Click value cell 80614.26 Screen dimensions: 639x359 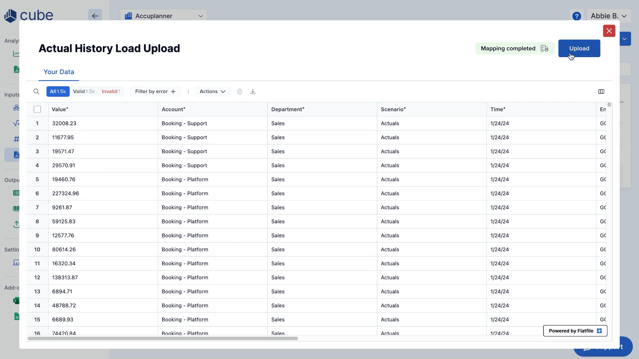(x=103, y=249)
